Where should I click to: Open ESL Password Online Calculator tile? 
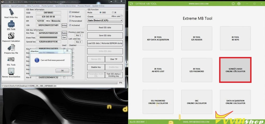point(158,102)
